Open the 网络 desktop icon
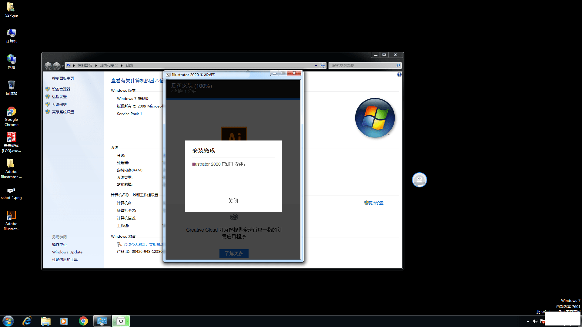The width and height of the screenshot is (582, 327). pos(11,62)
